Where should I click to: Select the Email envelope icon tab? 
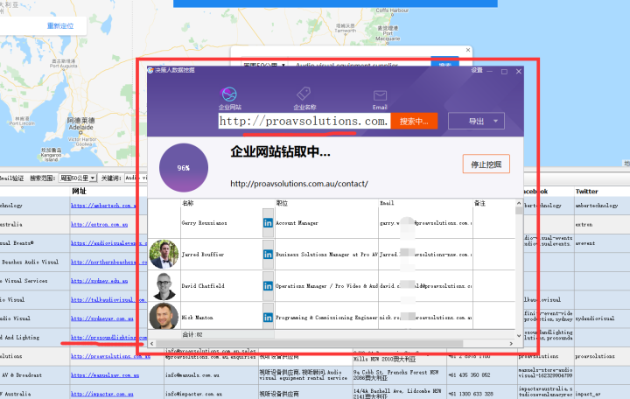click(380, 100)
